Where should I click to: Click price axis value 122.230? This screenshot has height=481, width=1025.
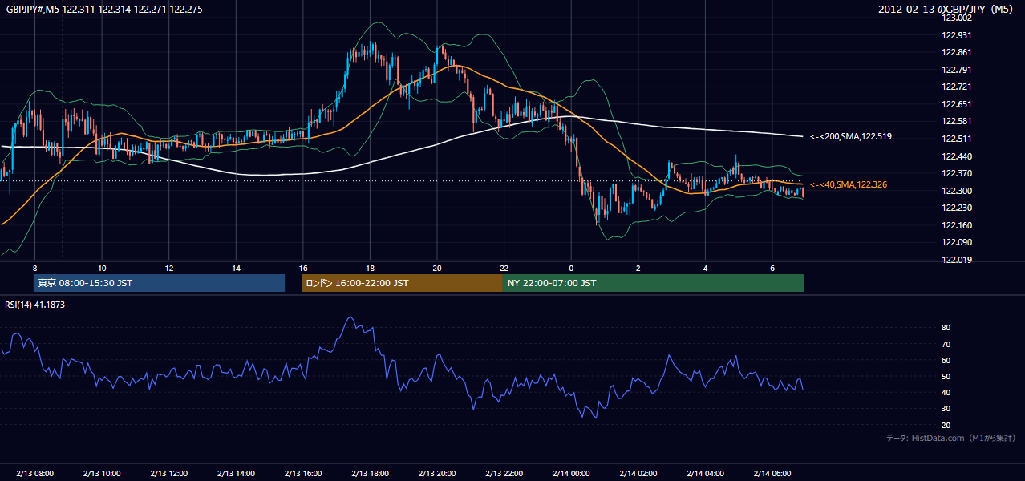pos(957,208)
